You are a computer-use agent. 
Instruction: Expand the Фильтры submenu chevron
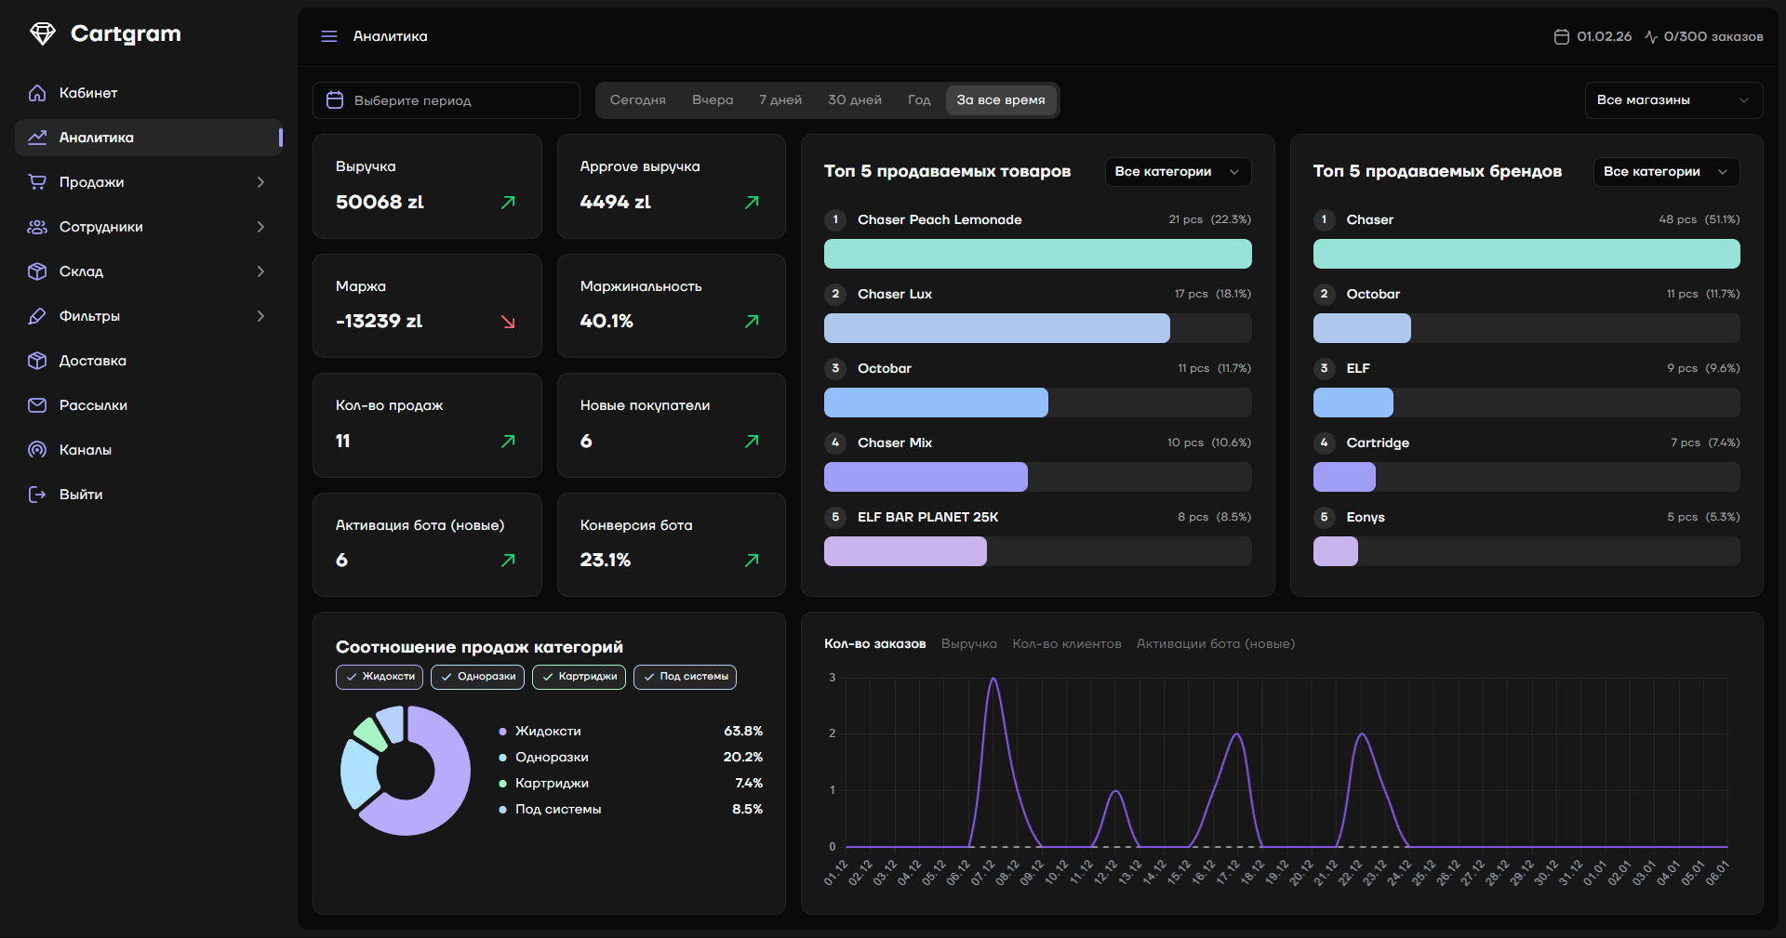(x=260, y=316)
